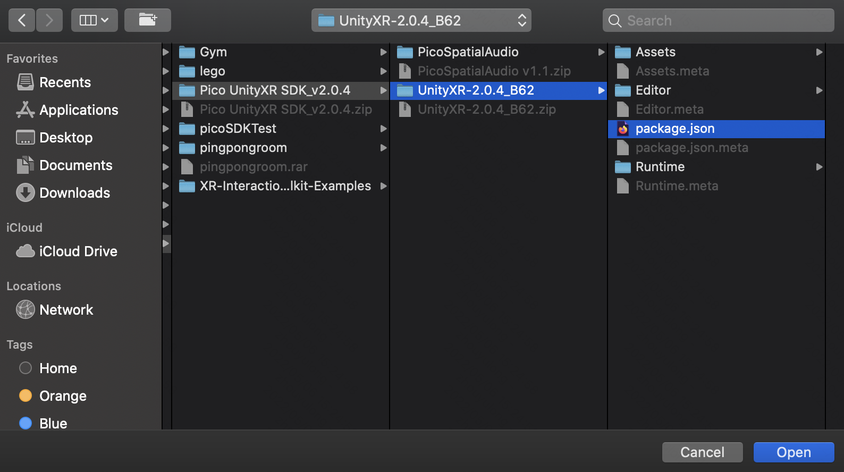844x472 pixels.
Task: Expand the XR-Interactio...lkit-Examples arrow
Action: (x=383, y=186)
